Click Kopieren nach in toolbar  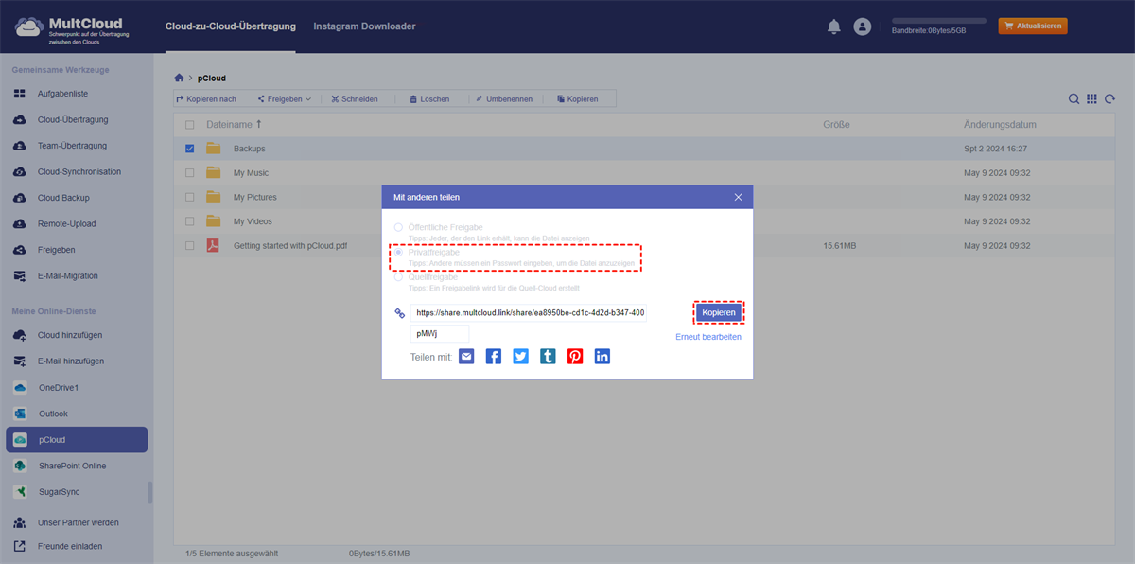click(x=206, y=98)
